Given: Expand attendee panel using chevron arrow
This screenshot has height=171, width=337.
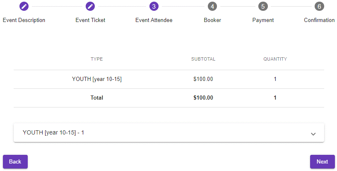Looking at the screenshot, I should (313, 134).
